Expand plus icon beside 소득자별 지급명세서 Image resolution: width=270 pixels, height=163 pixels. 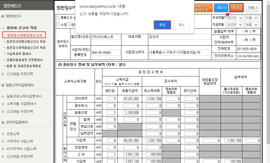[x=3, y=104]
